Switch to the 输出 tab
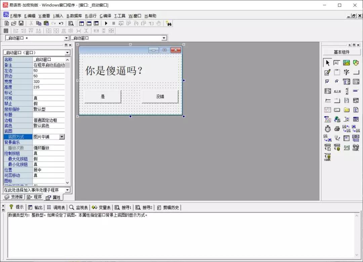The width and height of the screenshot is (363, 262). [x=36, y=207]
